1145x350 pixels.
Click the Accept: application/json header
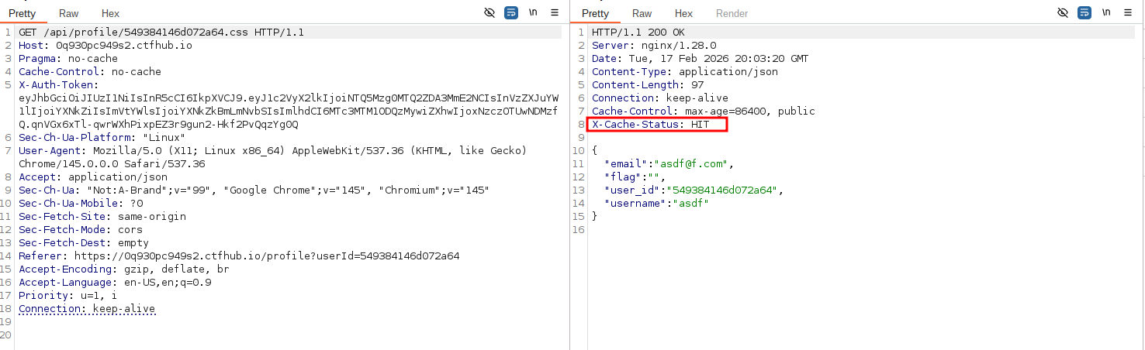[93, 177]
